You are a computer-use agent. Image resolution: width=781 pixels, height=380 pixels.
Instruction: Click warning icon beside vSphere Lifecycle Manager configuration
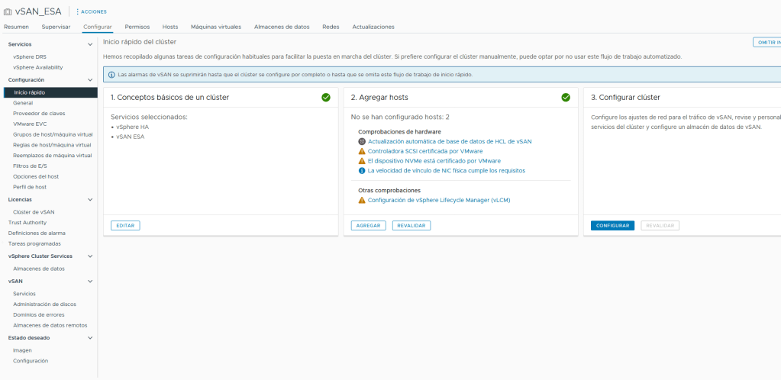pos(362,200)
